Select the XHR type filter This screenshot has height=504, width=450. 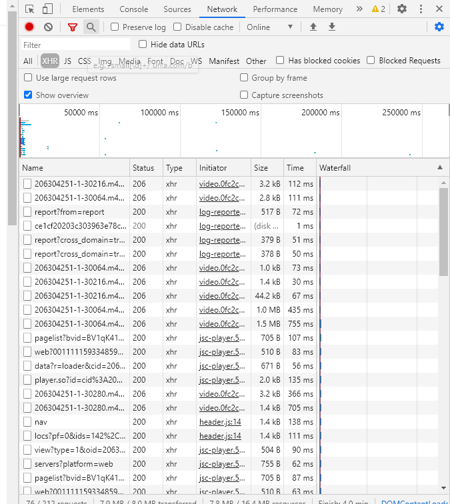pyautogui.click(x=50, y=61)
